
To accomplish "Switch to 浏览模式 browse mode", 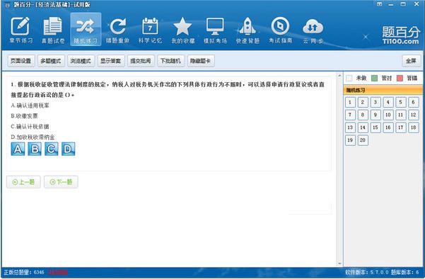I will [x=81, y=61].
